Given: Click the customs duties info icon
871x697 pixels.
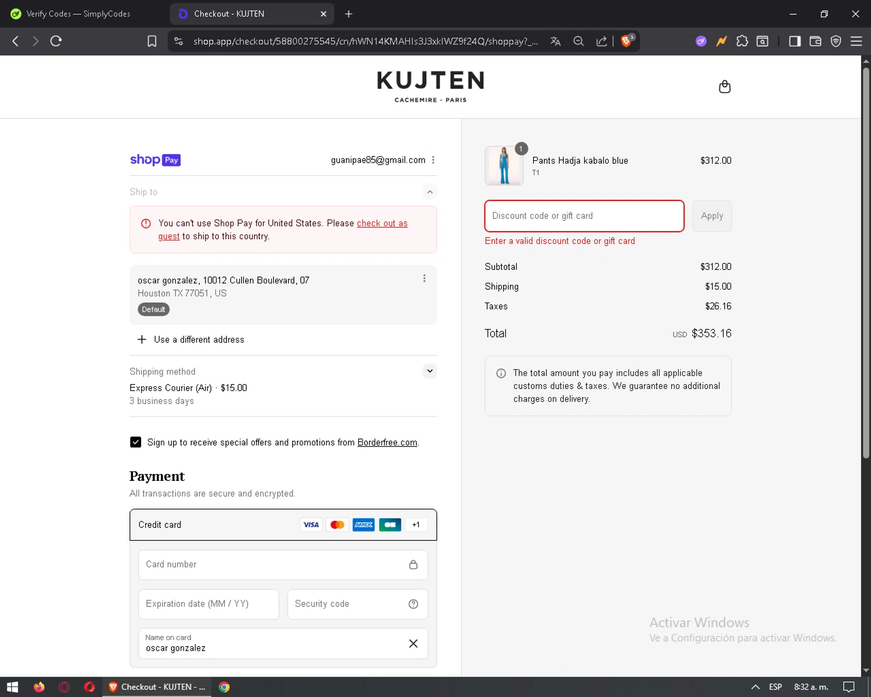Looking at the screenshot, I should [x=501, y=373].
